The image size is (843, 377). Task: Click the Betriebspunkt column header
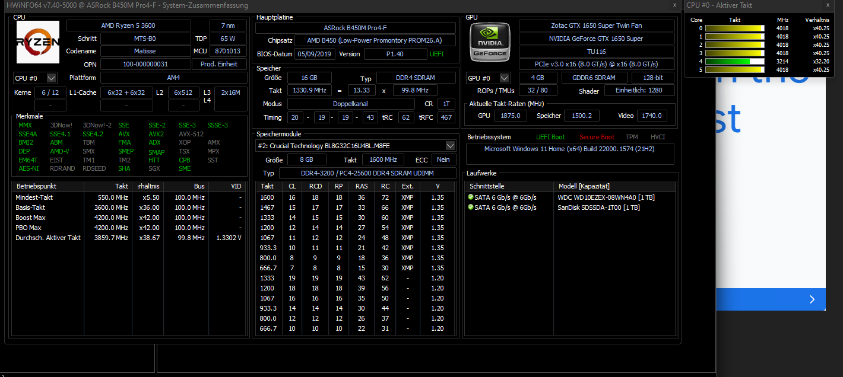pyautogui.click(x=47, y=186)
